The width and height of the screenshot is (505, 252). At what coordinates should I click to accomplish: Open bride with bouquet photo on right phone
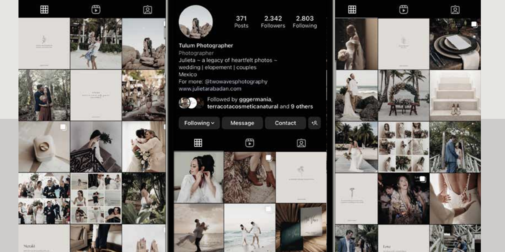pos(356,43)
